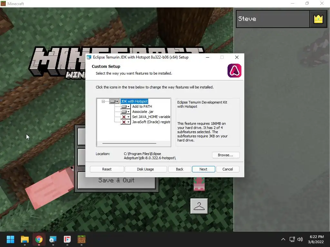Viewport: 330px width, 247px height.
Task: Click the Save & Quit button in Minecraft
Action: pos(116,180)
